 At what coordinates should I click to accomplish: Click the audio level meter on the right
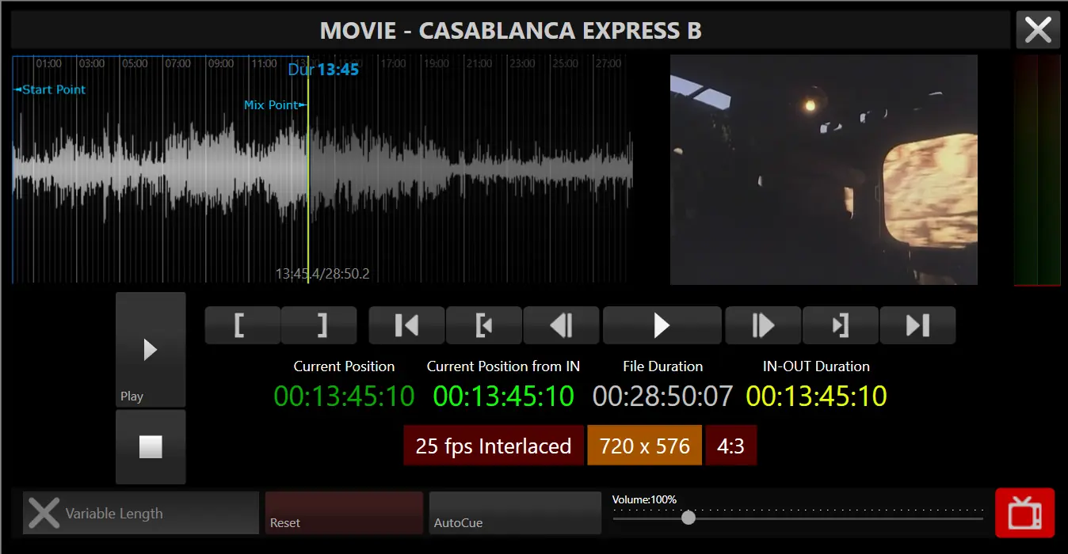(1037, 169)
